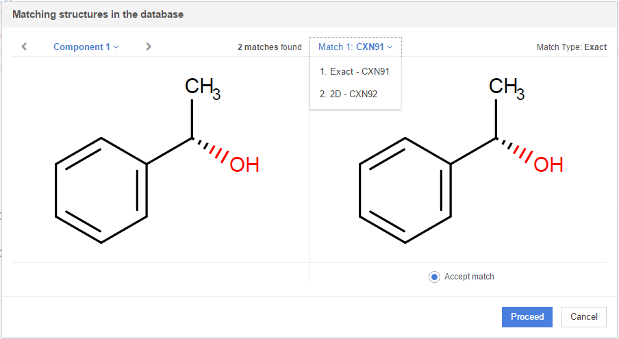
Task: Click the benzene ring in the left structure
Action: click(101, 190)
